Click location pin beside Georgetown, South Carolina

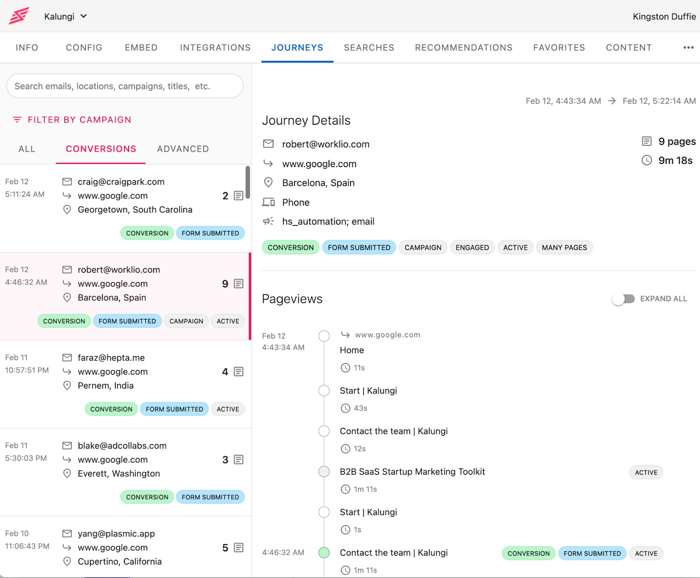point(67,210)
